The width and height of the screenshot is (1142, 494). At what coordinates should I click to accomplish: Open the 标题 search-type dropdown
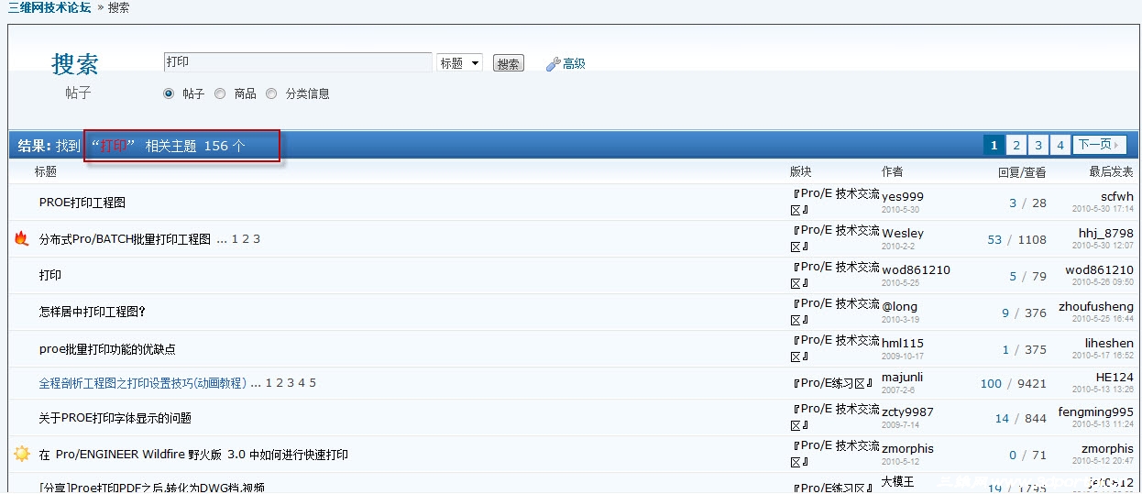[459, 63]
